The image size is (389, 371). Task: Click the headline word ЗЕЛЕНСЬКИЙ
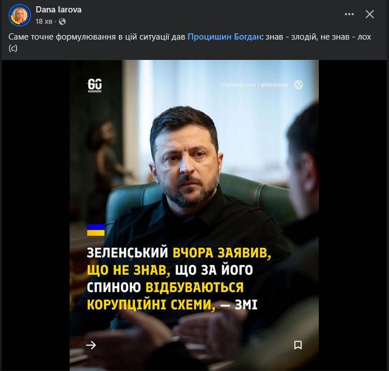127,253
